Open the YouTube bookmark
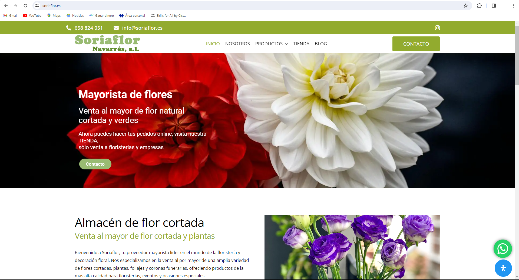Screen dimensions: 519x280 click(32, 16)
